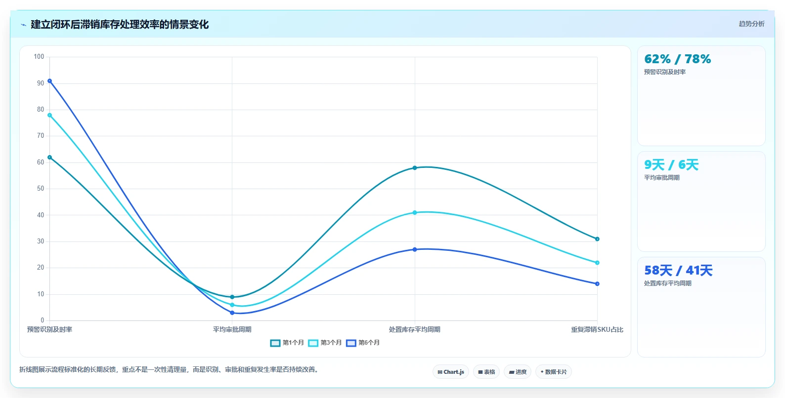Click 第1个月 point at 58 on 处置库存平均周期
785x398 pixels.
coord(415,168)
